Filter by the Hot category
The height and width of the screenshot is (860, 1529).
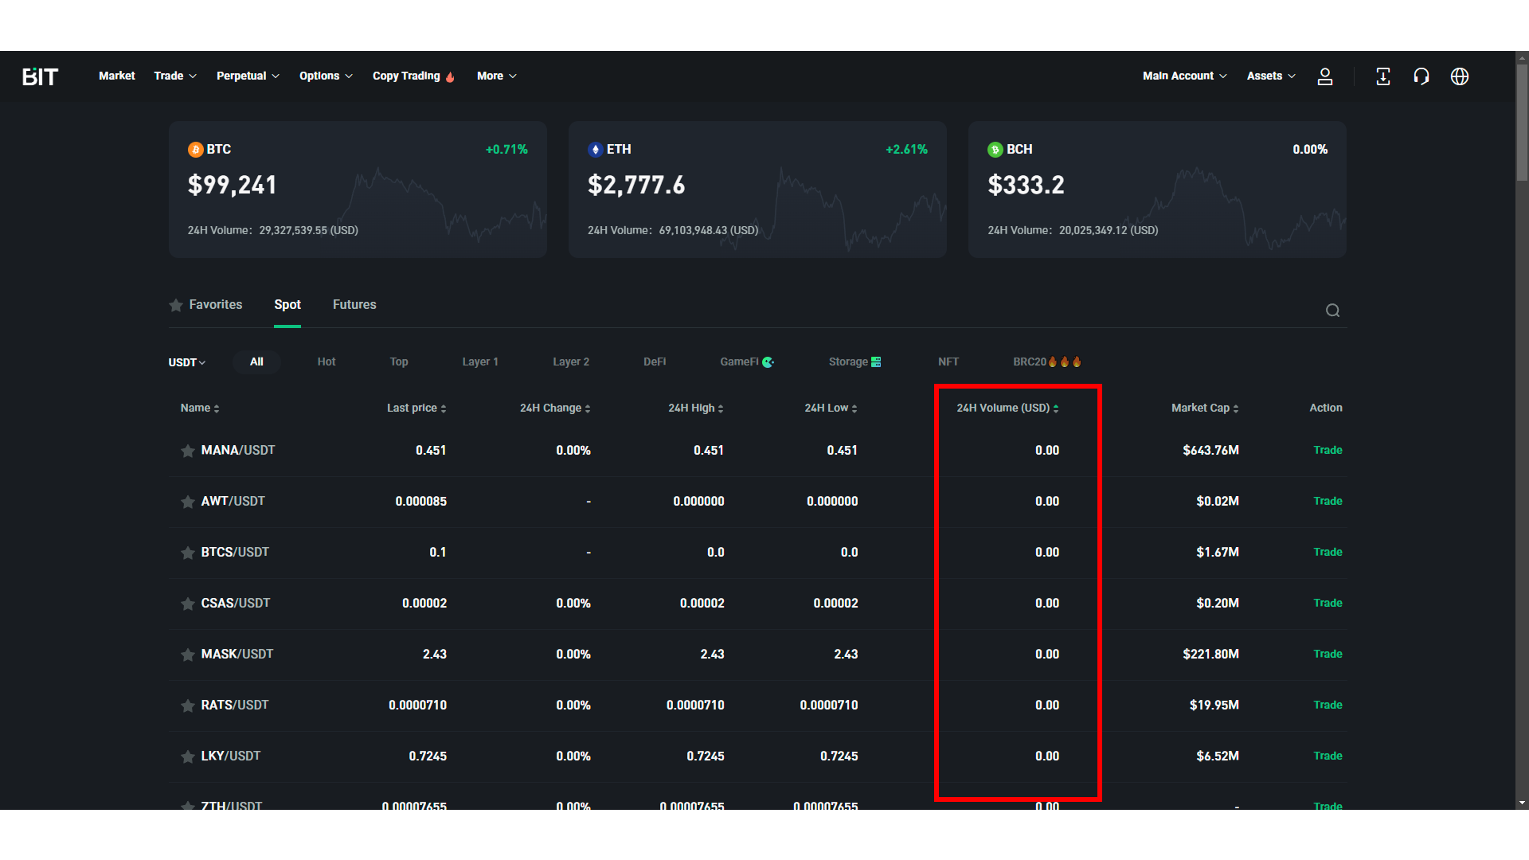click(x=327, y=362)
